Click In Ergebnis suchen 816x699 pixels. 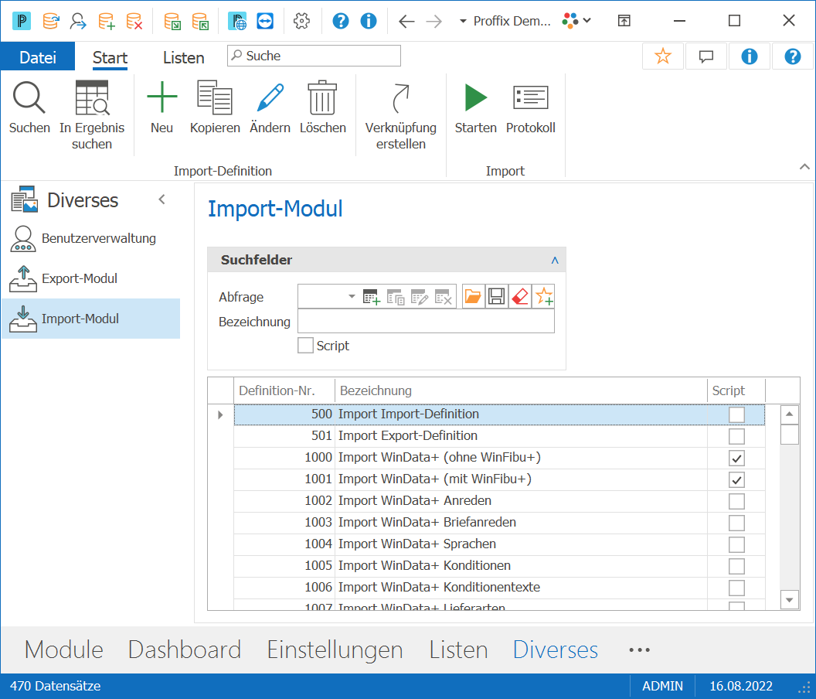tap(92, 116)
